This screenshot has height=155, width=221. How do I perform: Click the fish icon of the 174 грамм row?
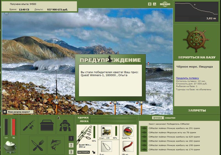tap(144, 150)
